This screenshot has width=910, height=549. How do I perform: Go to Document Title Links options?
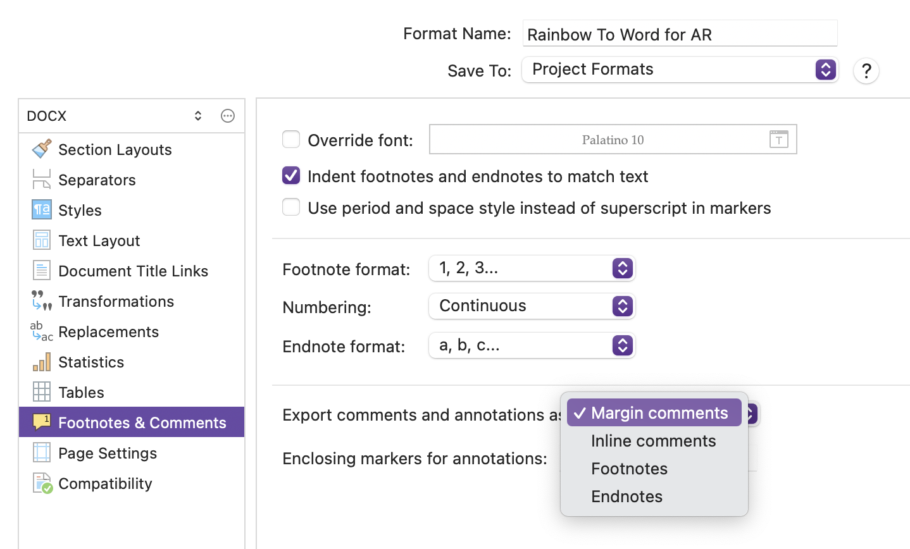point(132,271)
